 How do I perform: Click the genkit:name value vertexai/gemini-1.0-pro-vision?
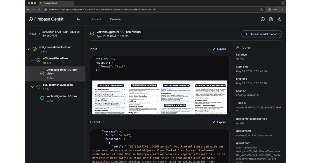[x=255, y=136]
